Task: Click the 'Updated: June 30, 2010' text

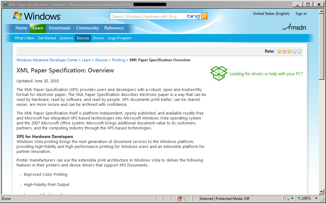Action: coord(38,81)
